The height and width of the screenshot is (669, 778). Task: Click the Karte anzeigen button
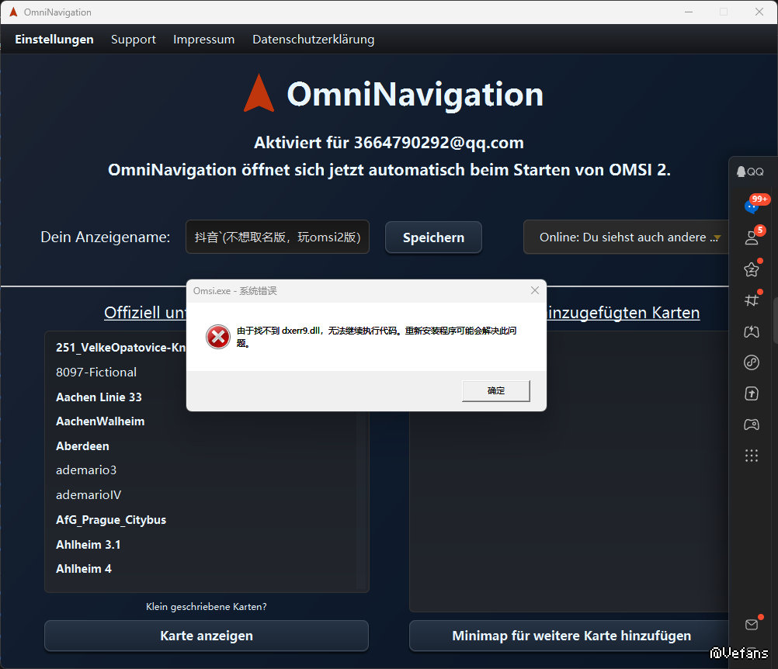tap(207, 636)
